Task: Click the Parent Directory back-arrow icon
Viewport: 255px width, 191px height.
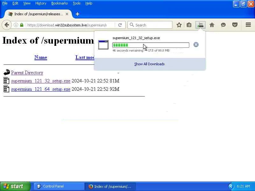Action: pyautogui.click(x=7, y=72)
